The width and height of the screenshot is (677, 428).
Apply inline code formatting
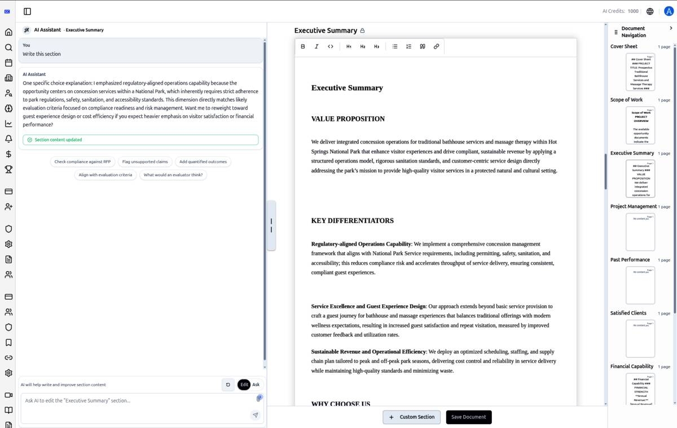331,46
